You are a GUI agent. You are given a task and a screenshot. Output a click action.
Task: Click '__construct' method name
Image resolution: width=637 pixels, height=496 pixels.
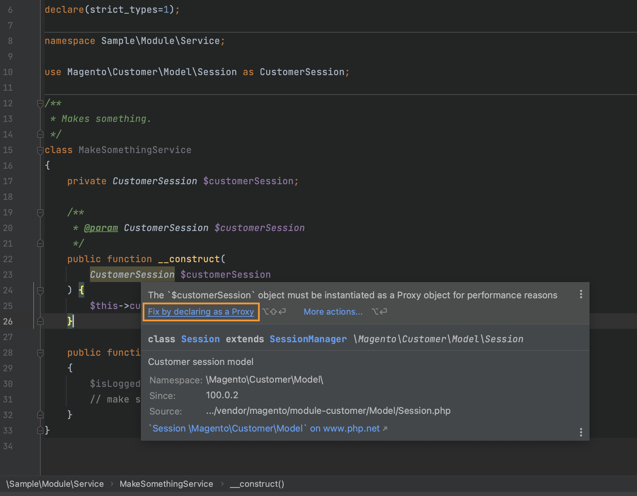click(x=189, y=259)
